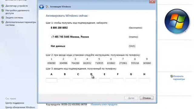Click heading Активировать Windows сейчас
The height and width of the screenshot is (109, 194).
point(67,16)
